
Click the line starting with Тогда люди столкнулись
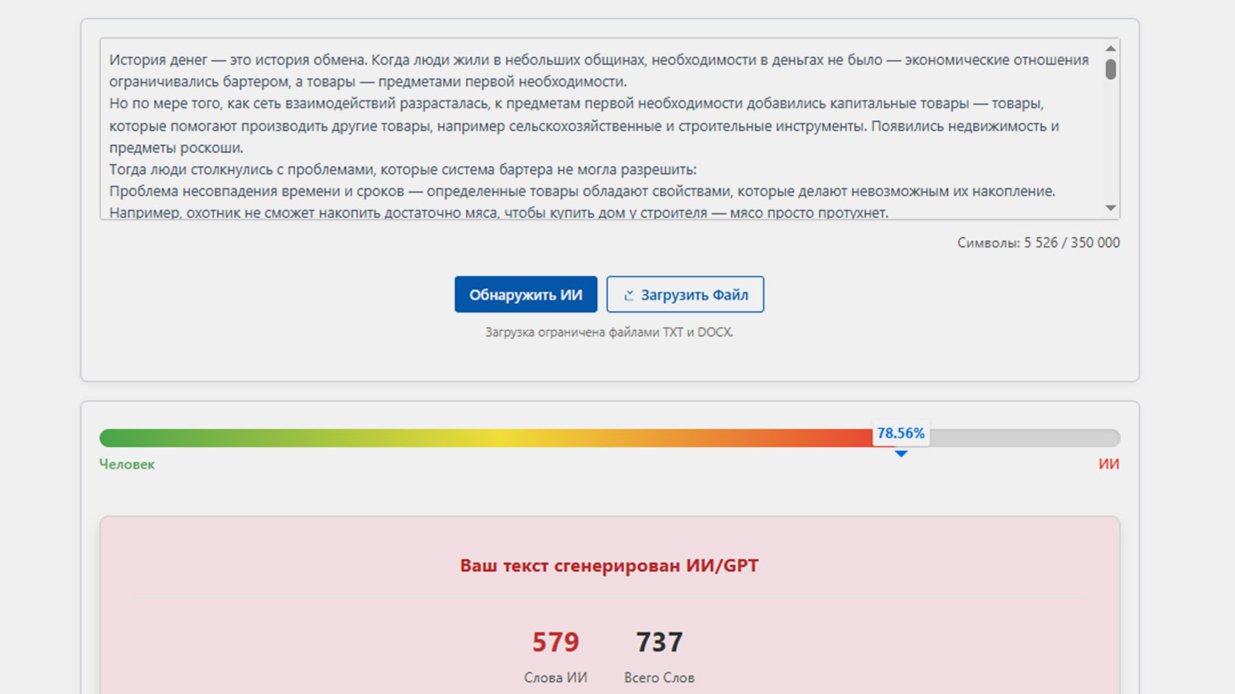403,169
